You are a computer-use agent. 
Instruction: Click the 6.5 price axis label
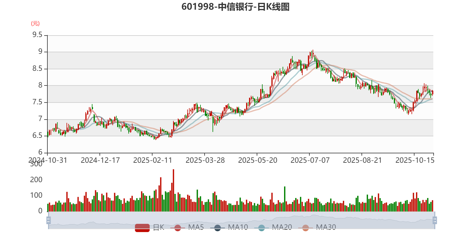[x=37, y=136]
